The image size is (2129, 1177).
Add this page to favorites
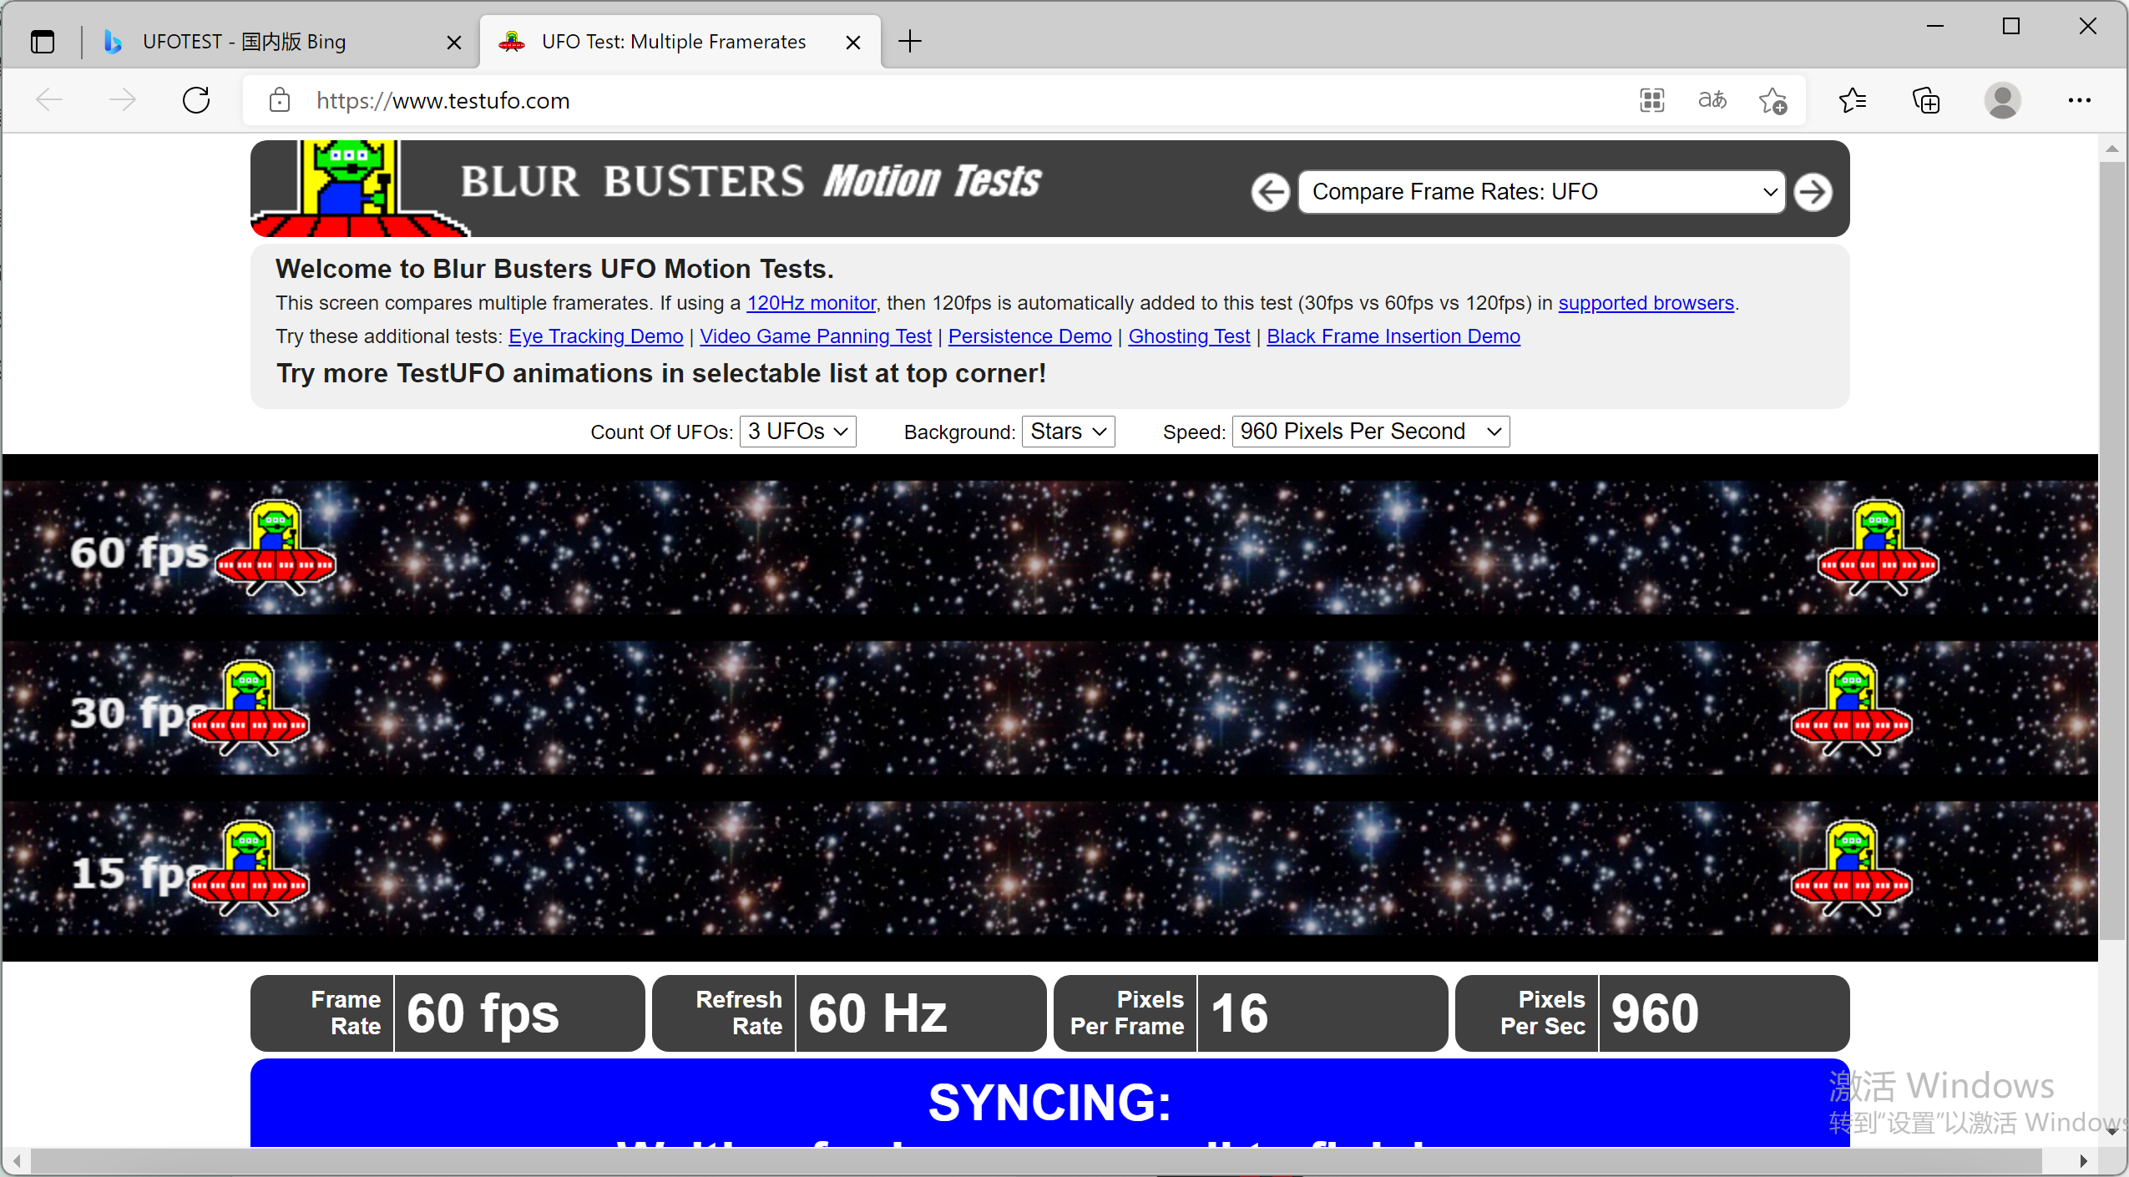[1772, 100]
